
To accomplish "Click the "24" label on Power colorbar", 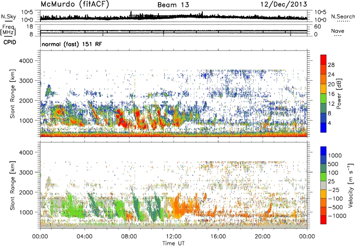I will (331, 75).
